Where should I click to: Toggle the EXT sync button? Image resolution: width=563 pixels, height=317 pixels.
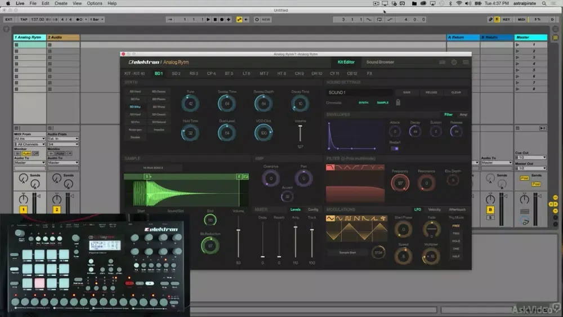click(x=8, y=19)
